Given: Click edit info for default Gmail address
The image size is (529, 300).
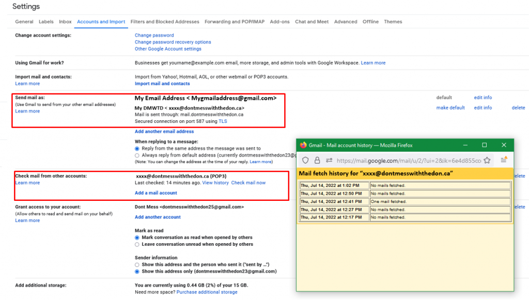Looking at the screenshot, I should 483,98.
